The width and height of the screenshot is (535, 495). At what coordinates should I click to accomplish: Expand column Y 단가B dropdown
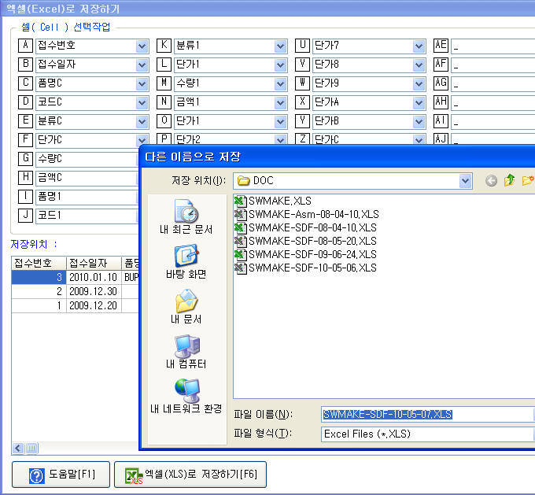(419, 121)
